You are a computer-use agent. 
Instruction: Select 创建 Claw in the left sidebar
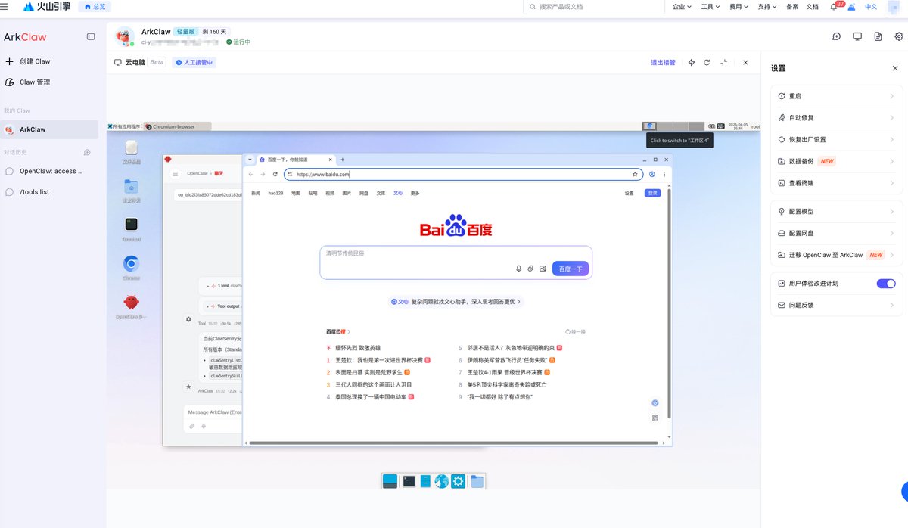click(35, 61)
